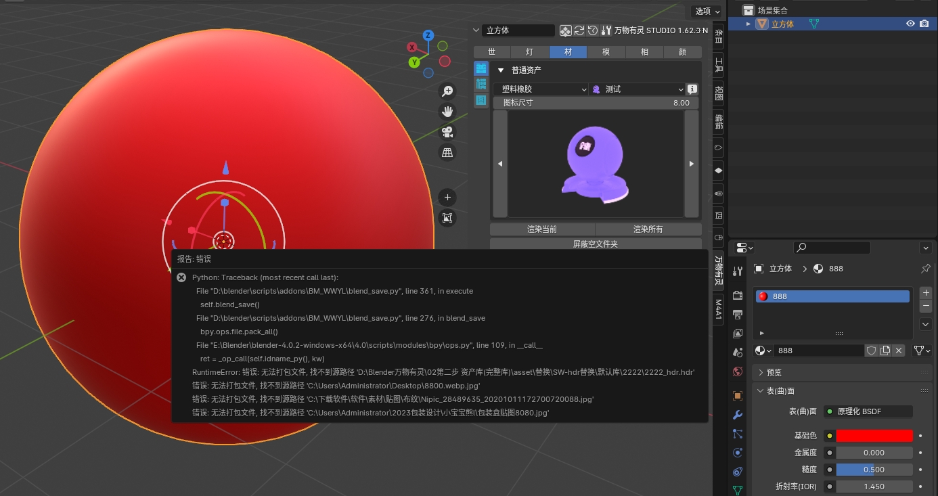
Task: Open browse material dropdown beside 888 name
Action: (764, 351)
